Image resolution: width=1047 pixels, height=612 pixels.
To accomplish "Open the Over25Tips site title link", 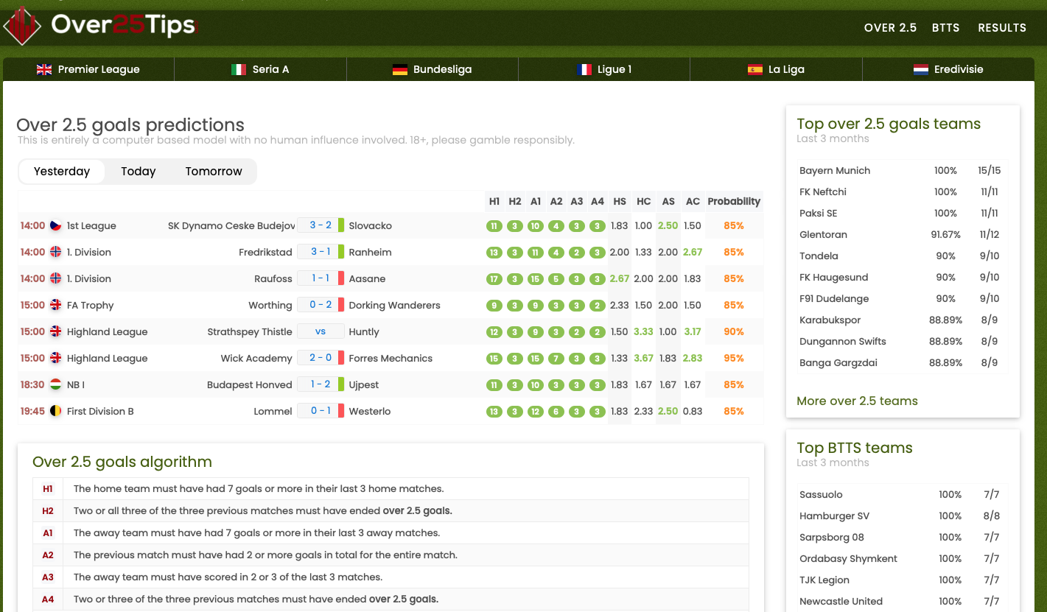I will click(x=123, y=26).
